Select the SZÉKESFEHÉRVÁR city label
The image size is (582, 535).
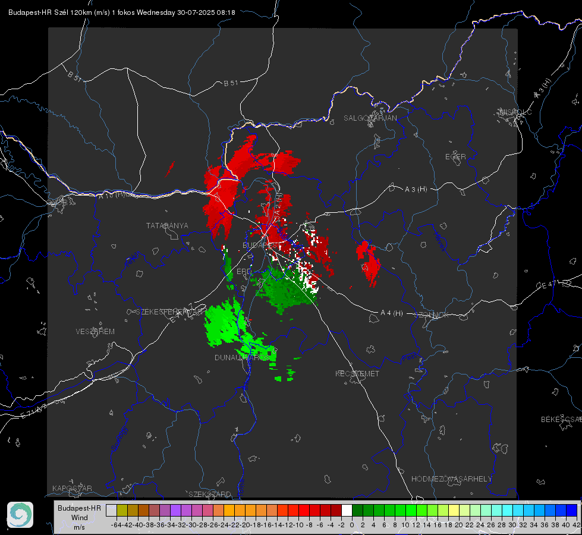click(x=171, y=312)
